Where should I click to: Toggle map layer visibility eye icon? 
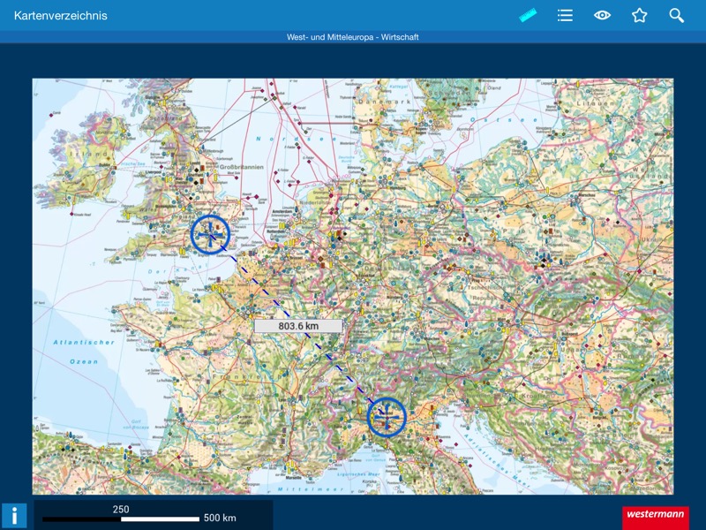pyautogui.click(x=603, y=15)
